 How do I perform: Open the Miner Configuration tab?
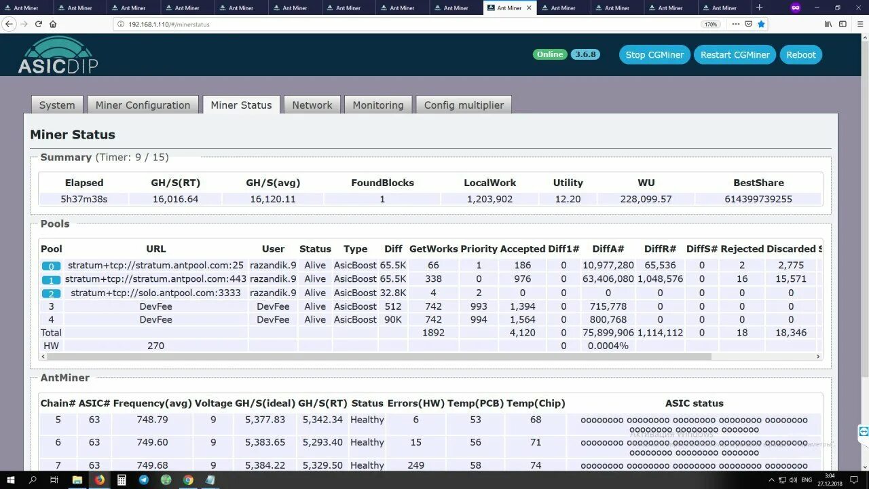143,105
